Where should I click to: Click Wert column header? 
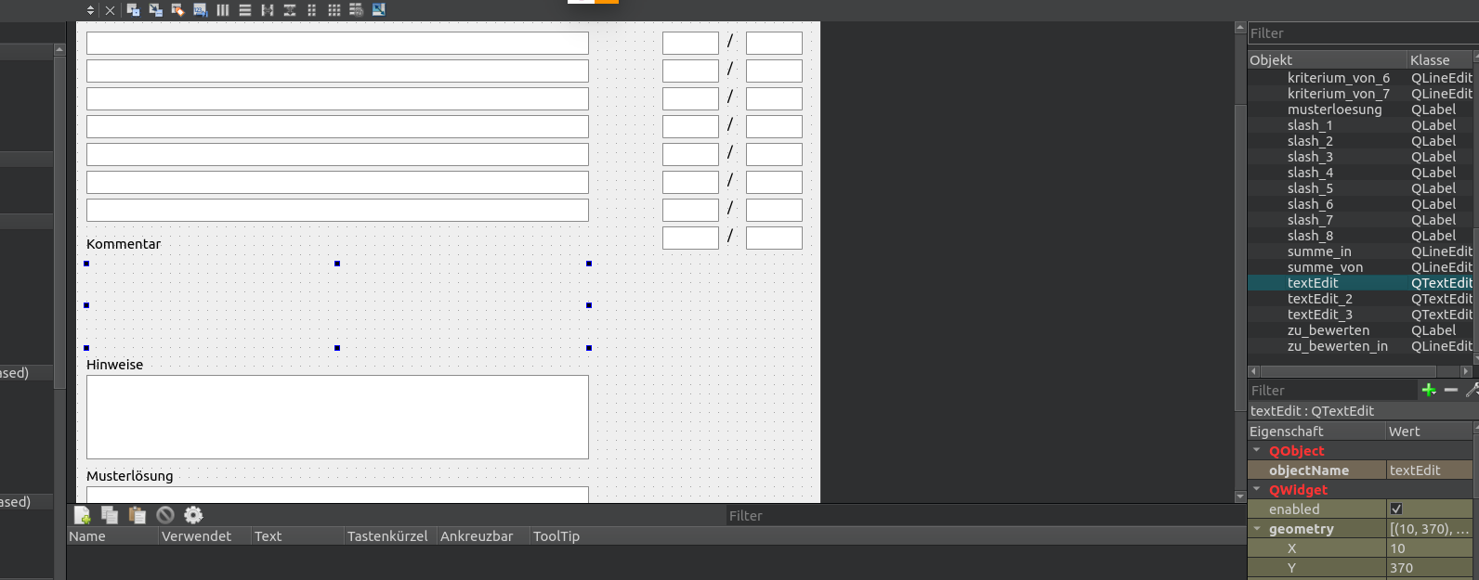click(x=1430, y=432)
